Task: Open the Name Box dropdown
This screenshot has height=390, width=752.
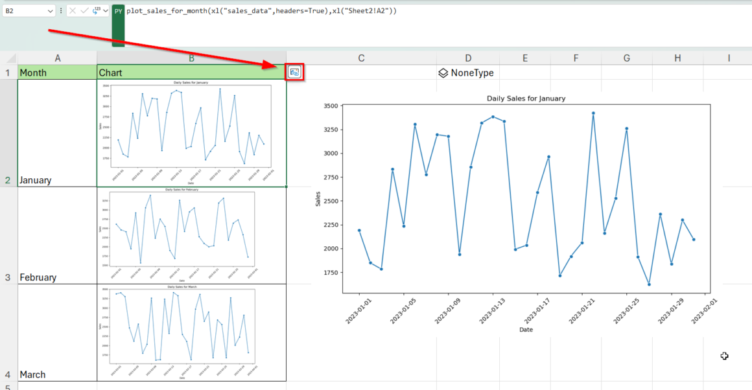Action: pos(50,10)
